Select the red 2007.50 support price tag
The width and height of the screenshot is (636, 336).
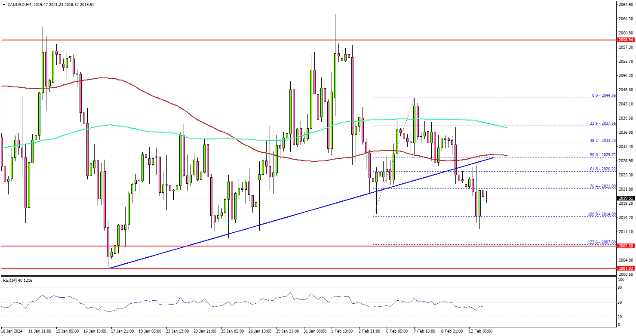pyautogui.click(x=626, y=246)
